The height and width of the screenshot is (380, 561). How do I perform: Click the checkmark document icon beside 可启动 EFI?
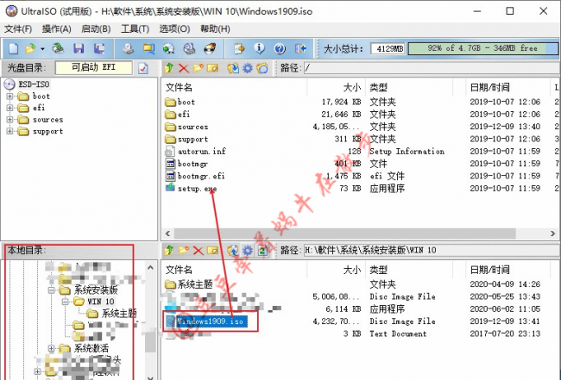coord(143,68)
